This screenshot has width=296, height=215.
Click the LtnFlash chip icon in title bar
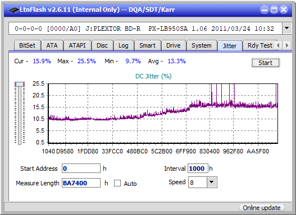point(13,10)
